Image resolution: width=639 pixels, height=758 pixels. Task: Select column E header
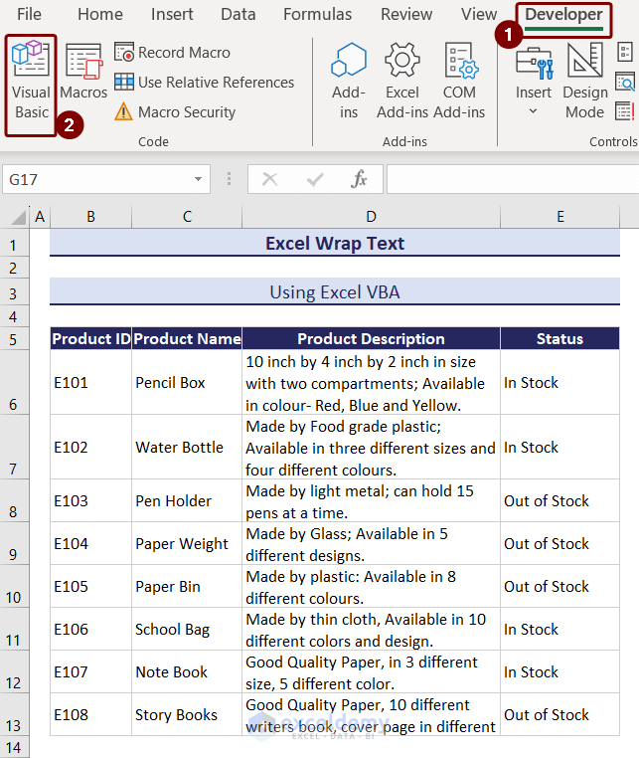(559, 217)
